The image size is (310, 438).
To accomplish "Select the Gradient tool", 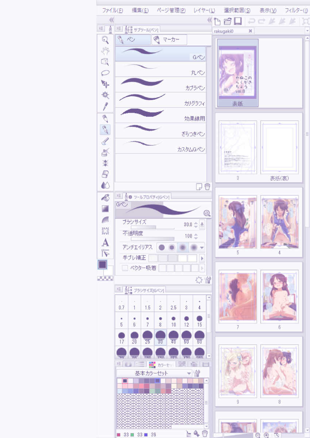I will (x=105, y=209).
